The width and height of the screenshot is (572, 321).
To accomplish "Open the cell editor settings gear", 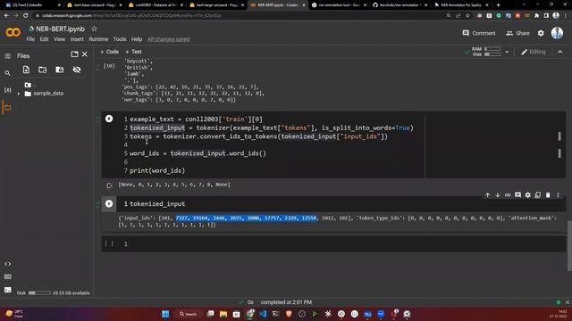I will coord(528,195).
